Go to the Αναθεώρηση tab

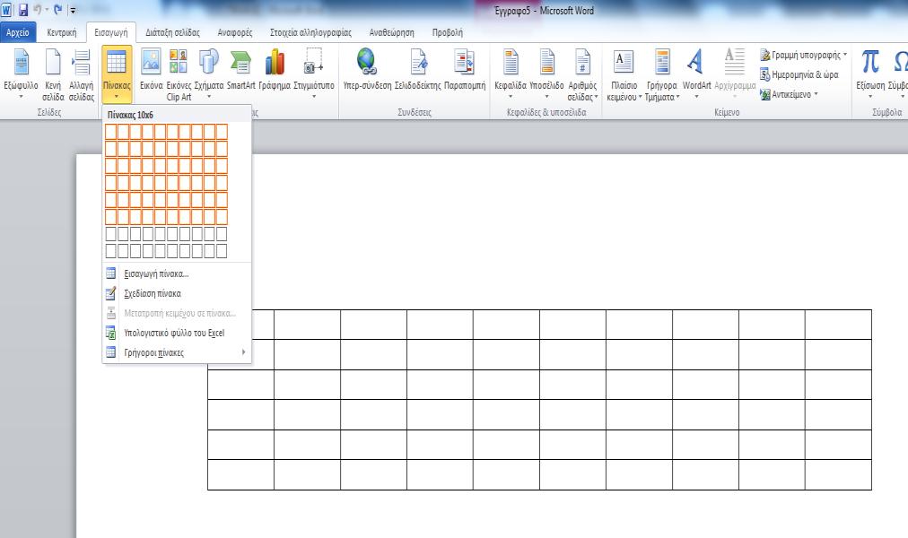click(391, 32)
